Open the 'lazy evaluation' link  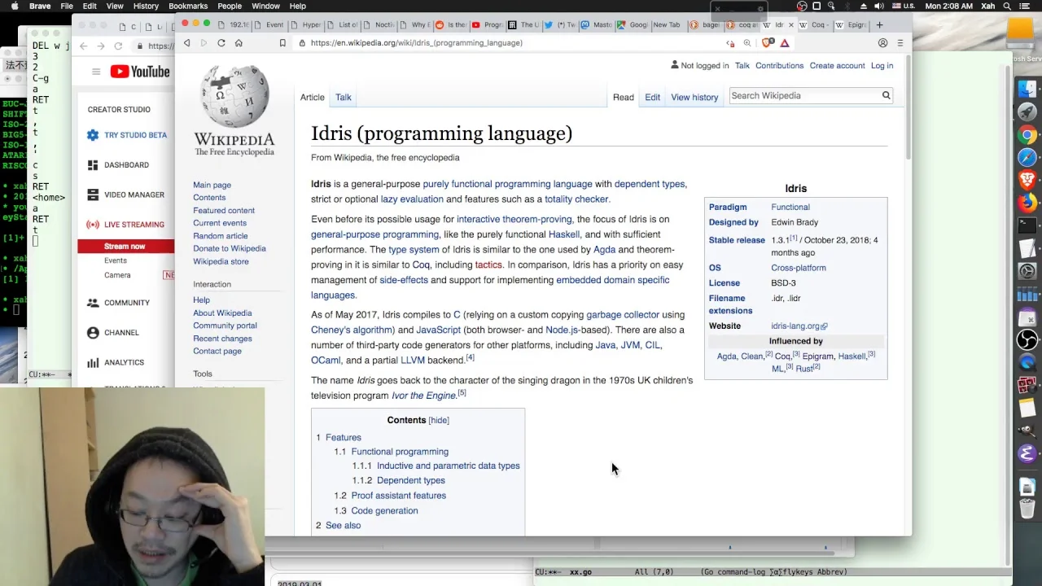[412, 199]
